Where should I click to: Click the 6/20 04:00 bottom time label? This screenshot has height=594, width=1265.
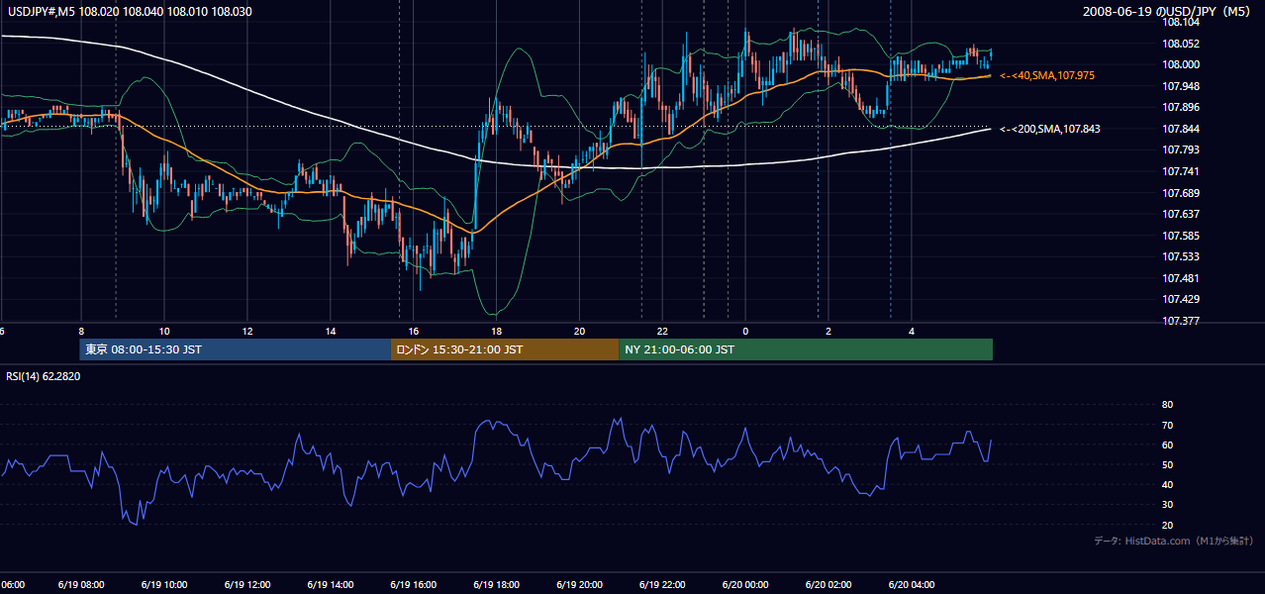pyautogui.click(x=913, y=585)
